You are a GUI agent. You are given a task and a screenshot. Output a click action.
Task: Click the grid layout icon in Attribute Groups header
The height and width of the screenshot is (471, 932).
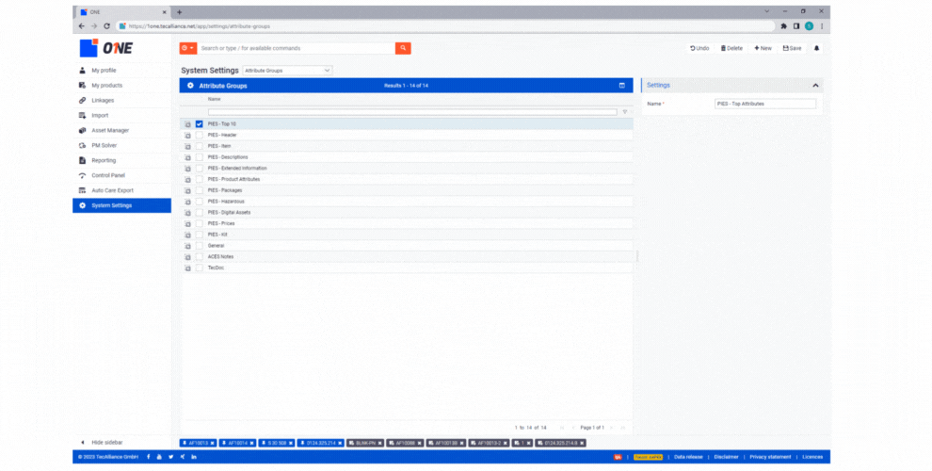(621, 86)
